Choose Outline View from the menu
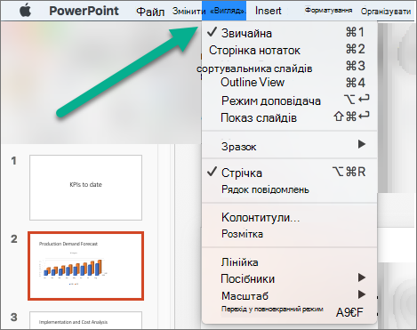Screen dimensions: 417x330 point(289,83)
